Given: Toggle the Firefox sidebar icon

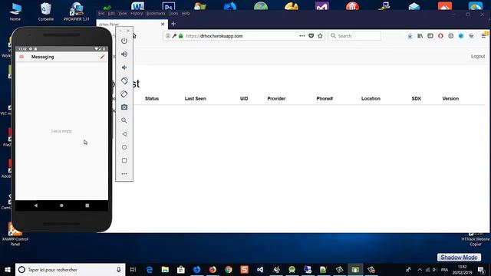Looking at the screenshot, I should (430, 36).
